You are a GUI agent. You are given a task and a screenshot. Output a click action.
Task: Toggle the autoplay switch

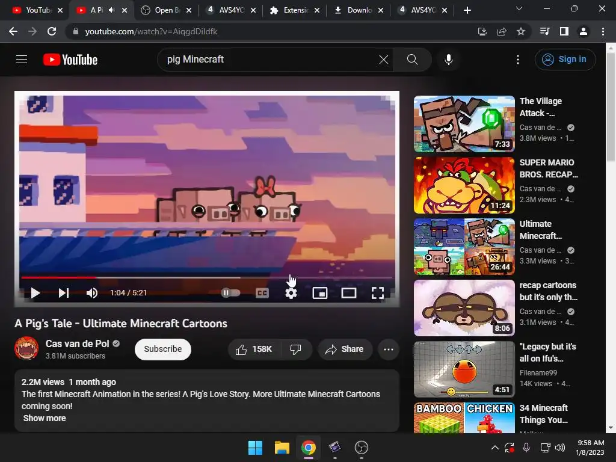[230, 293]
